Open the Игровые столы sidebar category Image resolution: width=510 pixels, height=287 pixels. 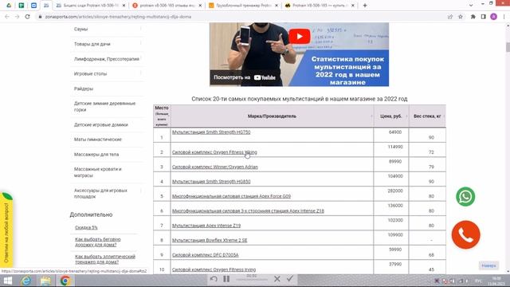[x=90, y=74]
